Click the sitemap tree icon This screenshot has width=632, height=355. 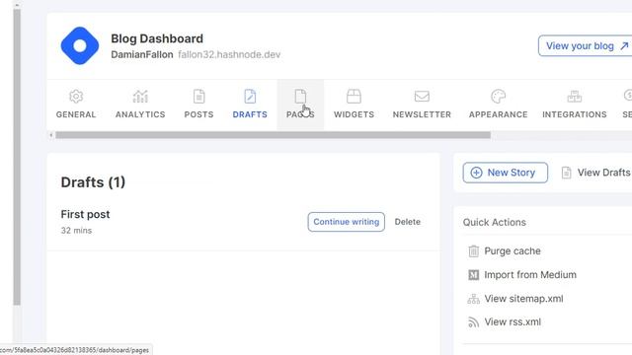[x=474, y=299]
